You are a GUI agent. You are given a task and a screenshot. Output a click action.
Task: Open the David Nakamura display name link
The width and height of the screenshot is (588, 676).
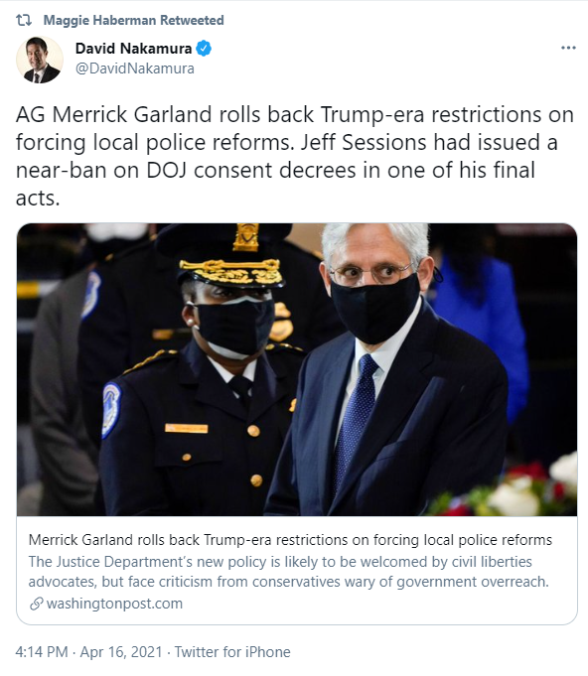[x=133, y=49]
